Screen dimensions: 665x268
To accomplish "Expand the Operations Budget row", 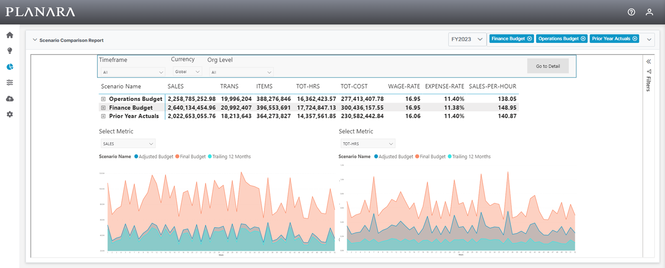I will 103,99.
